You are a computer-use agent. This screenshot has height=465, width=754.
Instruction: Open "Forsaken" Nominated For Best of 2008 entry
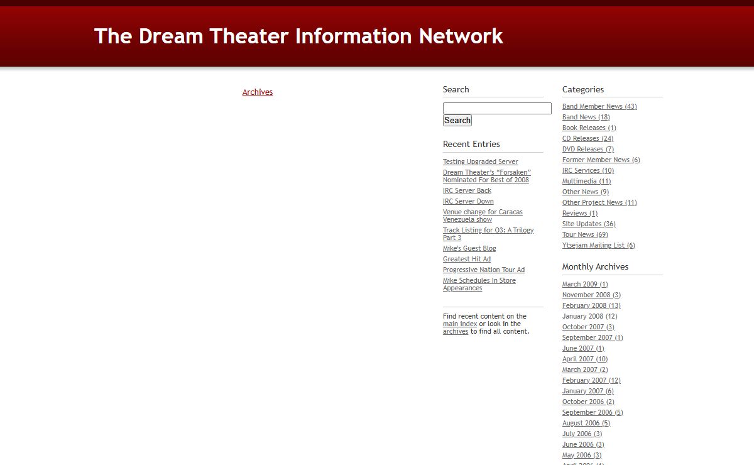tap(487, 176)
